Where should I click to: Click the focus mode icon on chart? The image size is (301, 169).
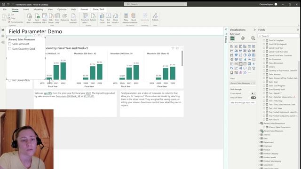(x=177, y=48)
